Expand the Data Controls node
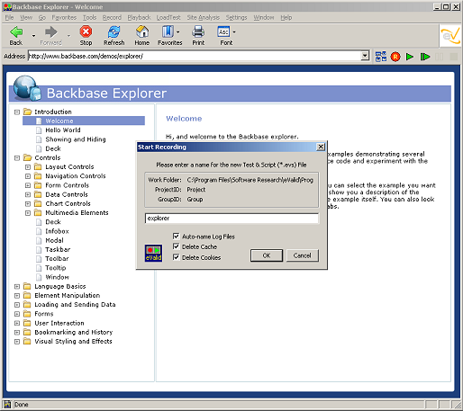 28,194
